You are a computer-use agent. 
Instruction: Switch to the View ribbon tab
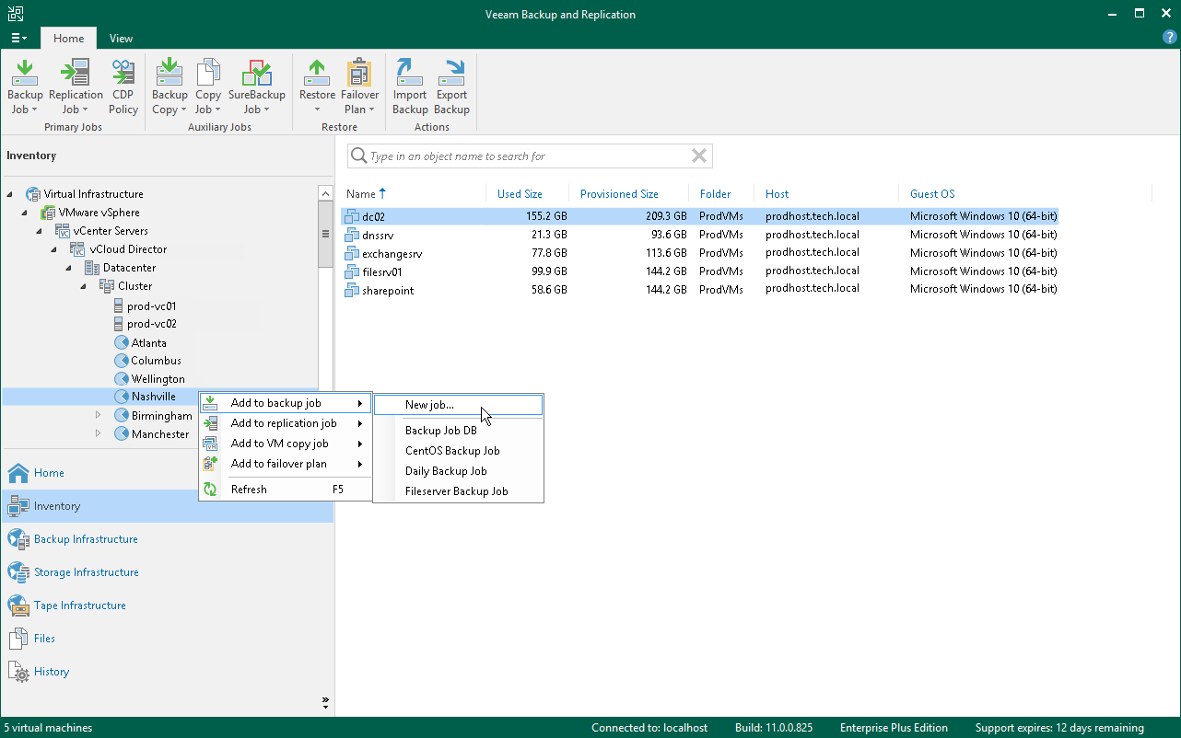(x=121, y=39)
